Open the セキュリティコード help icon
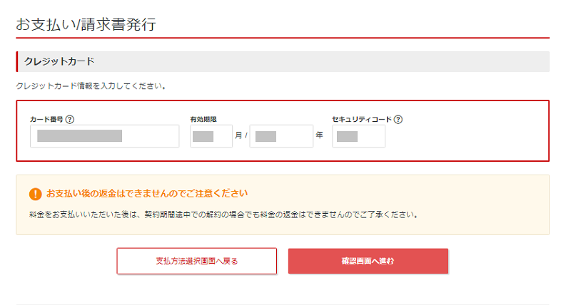Viewport: 571px width, 305px height. pos(398,120)
